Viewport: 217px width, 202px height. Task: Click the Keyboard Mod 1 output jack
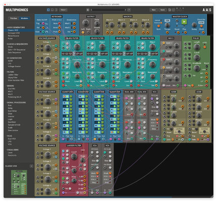[x=74, y=24]
